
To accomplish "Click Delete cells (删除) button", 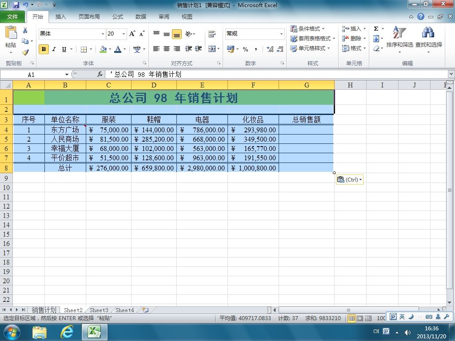I will pos(354,38).
